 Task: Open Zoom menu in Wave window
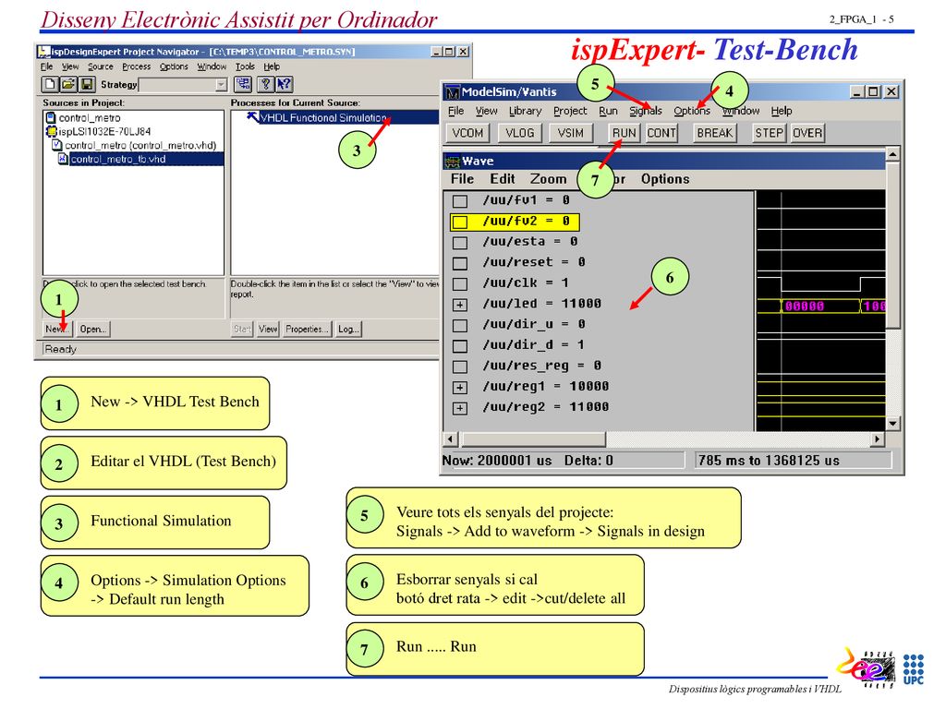coord(549,179)
